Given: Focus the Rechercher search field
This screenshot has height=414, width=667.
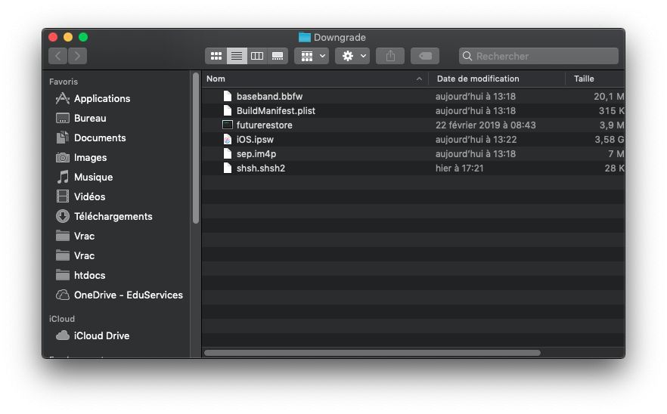Looking at the screenshot, I should click(538, 56).
